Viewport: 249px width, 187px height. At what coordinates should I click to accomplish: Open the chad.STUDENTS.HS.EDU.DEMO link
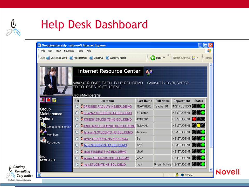(x=105, y=152)
